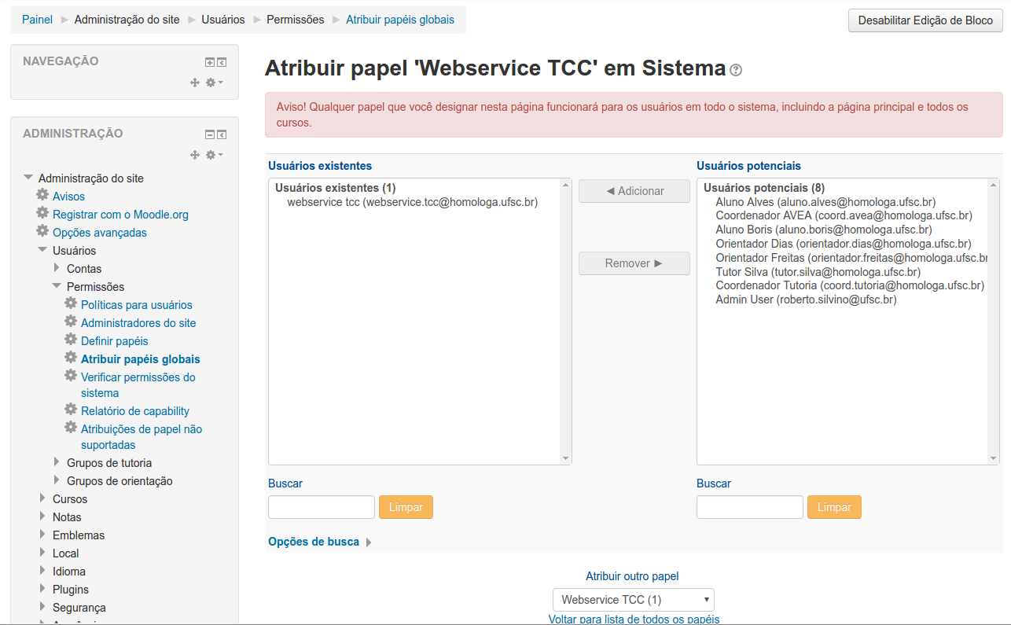Viewport: 1011px width, 625px height.
Task: Open the Avisos admin link
Action: pos(68,197)
